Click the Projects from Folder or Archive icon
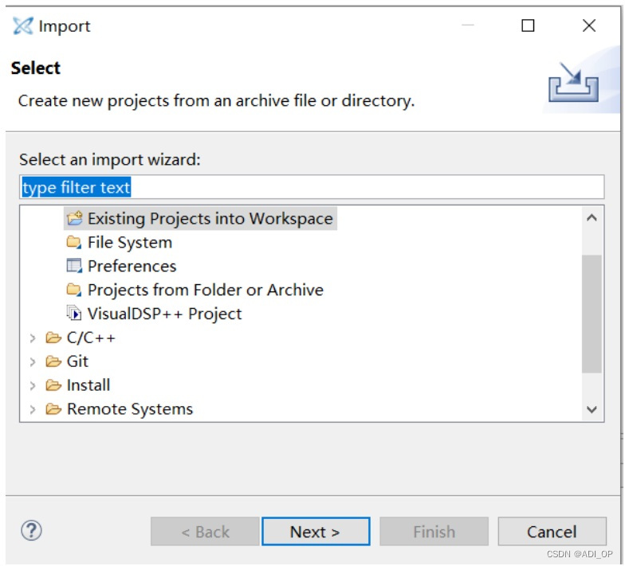 [x=74, y=290]
